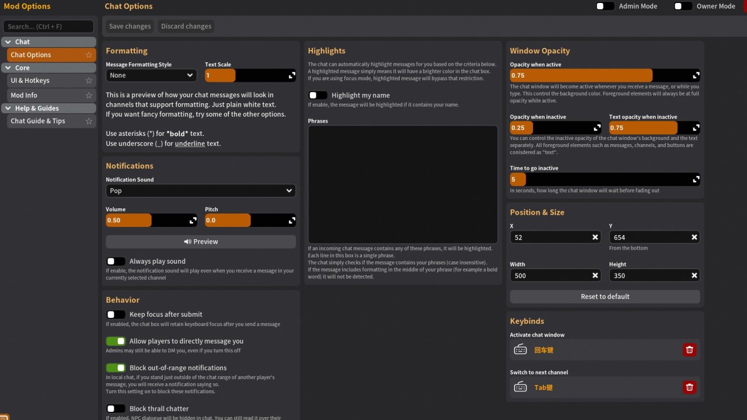Adjust the Opacity when inactive slider
The width and height of the screenshot is (747, 420).
coord(556,128)
